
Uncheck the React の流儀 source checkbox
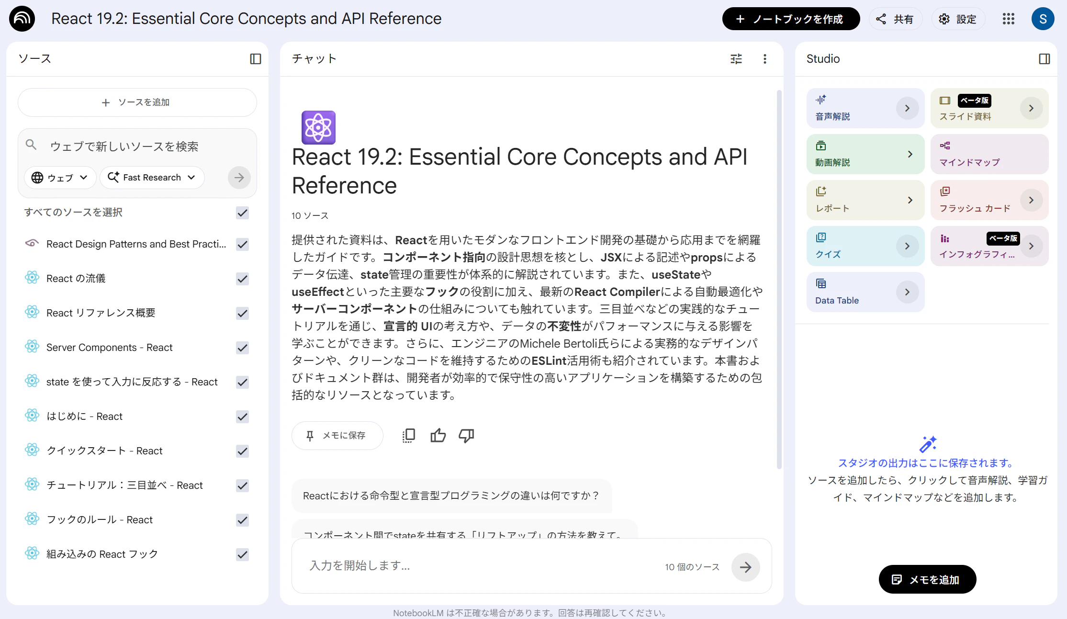[x=243, y=279]
